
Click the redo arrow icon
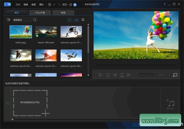pos(59,5)
